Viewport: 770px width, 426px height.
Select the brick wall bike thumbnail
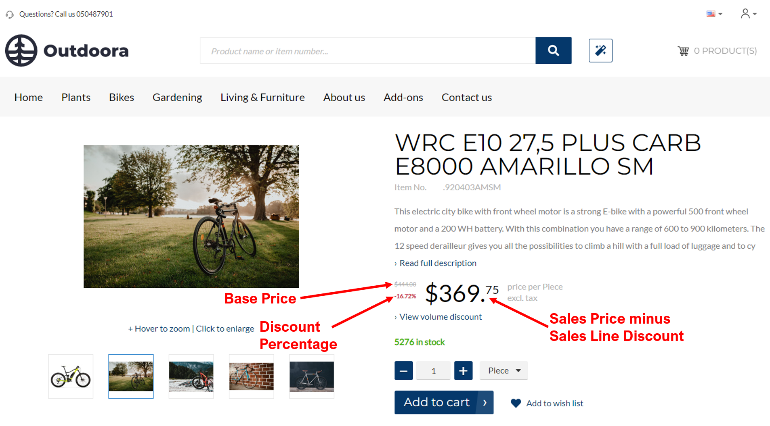(251, 376)
